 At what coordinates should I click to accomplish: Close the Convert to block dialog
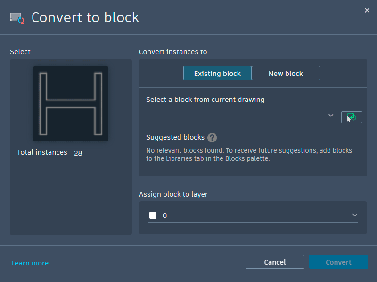367,10
